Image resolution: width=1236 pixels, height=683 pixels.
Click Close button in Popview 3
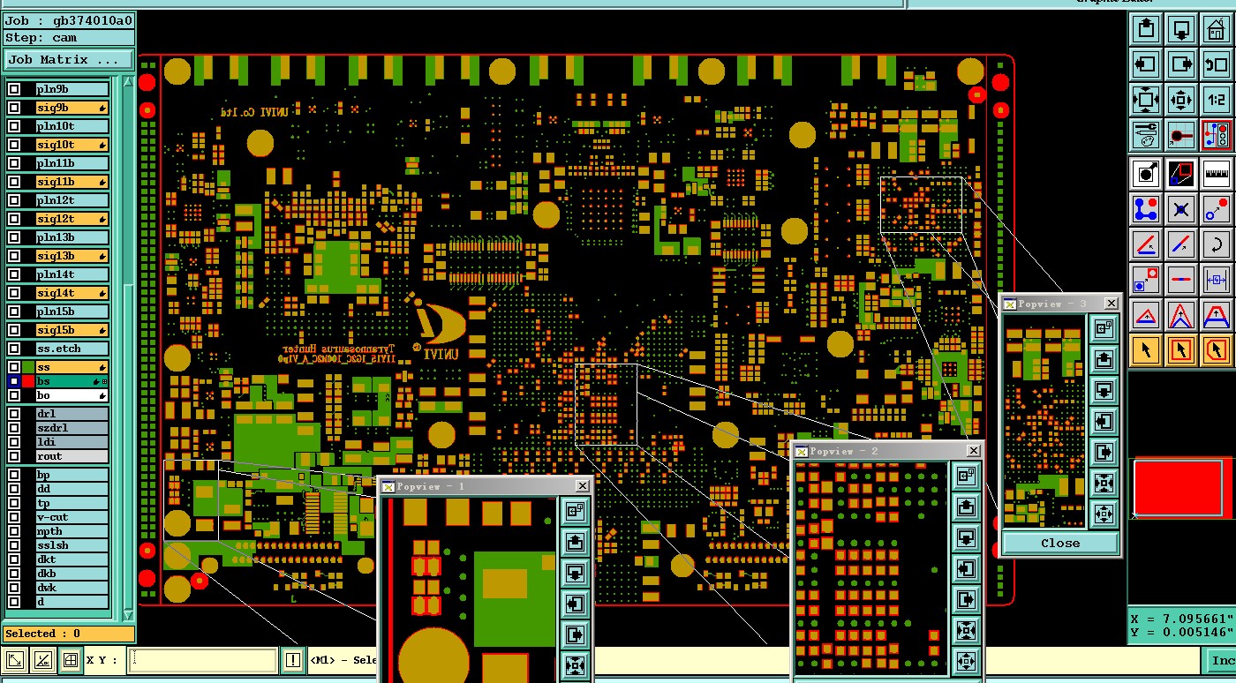(x=1060, y=544)
